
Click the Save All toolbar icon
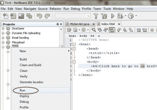[29, 16]
